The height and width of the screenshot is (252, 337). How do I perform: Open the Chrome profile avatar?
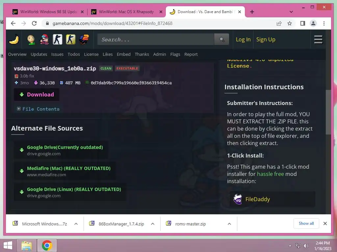click(x=313, y=23)
